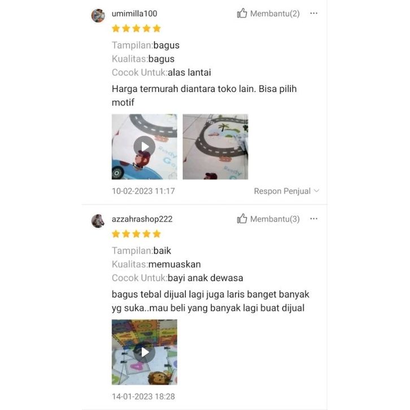Click the five-star rating of azzahrashop222

tap(136, 234)
